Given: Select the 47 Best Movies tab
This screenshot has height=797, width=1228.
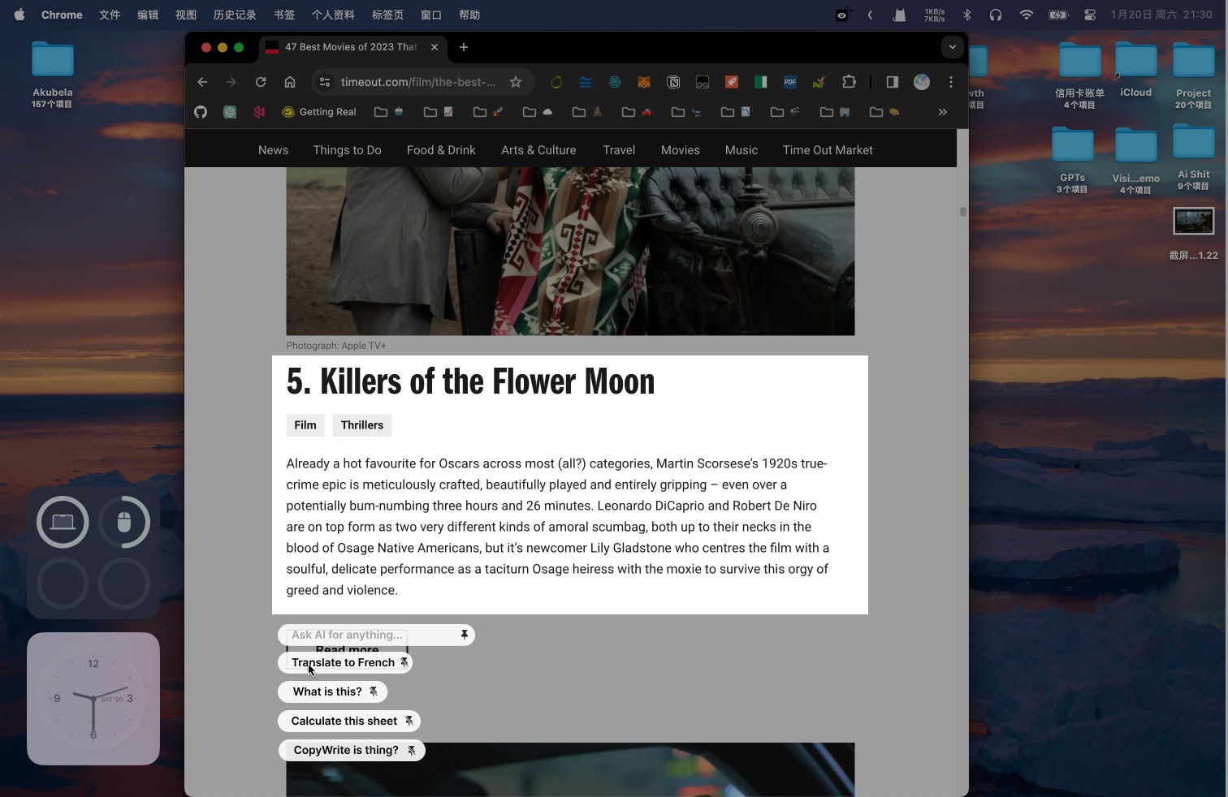Looking at the screenshot, I should coord(352,47).
